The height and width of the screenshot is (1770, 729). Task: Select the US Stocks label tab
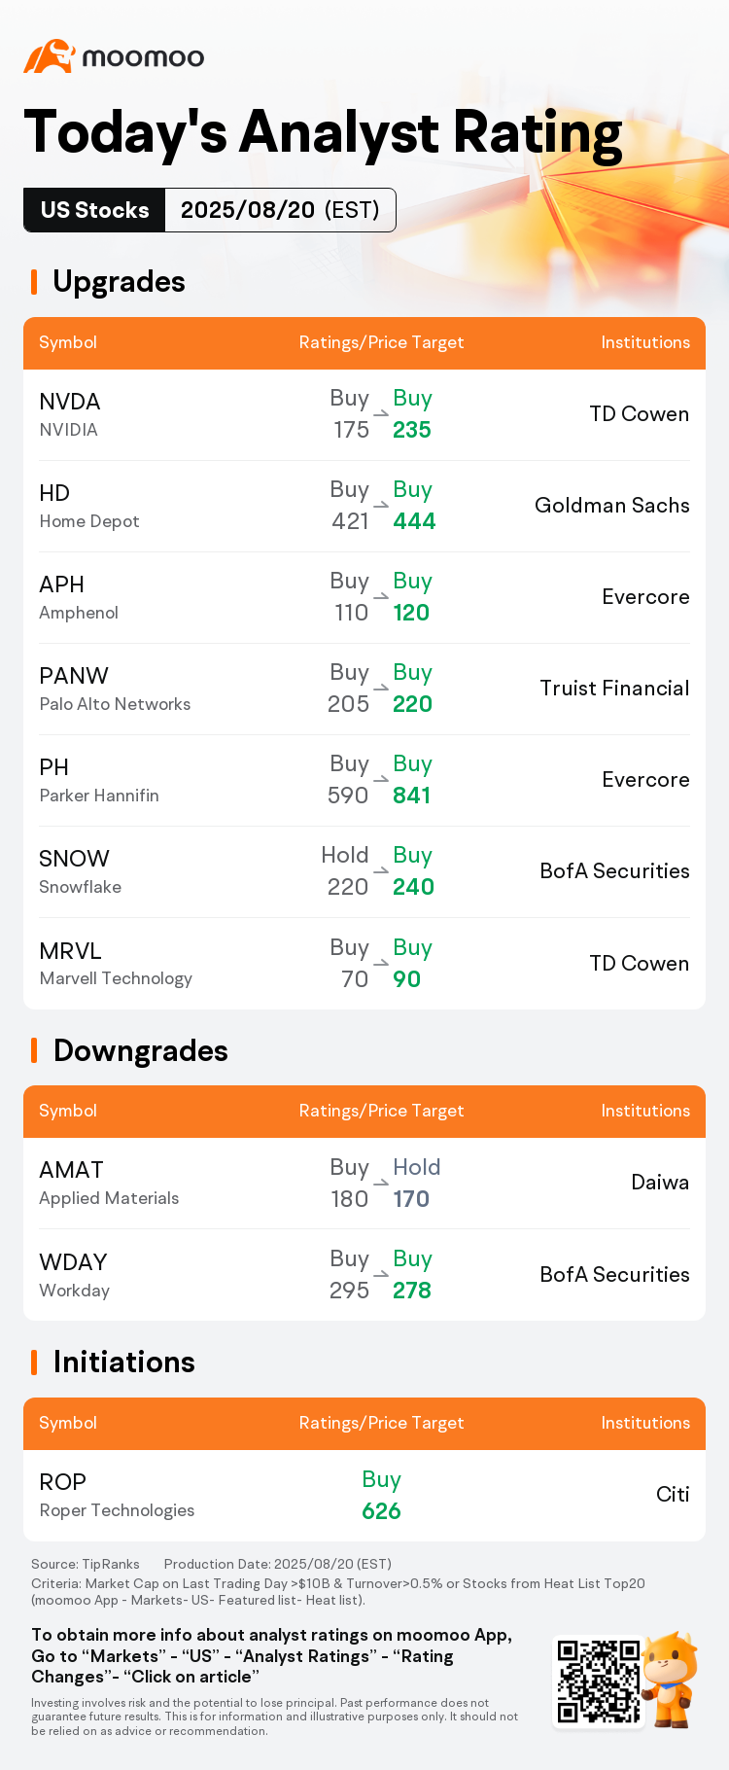coord(94,210)
